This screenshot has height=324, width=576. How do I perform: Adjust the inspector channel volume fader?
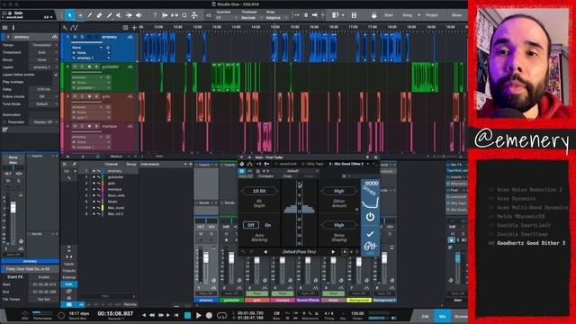(13, 208)
